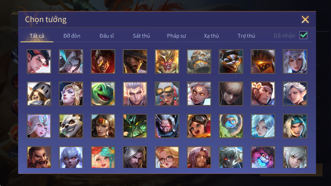Select the green chameleon hero portrait
The height and width of the screenshot is (186, 331).
point(103,94)
